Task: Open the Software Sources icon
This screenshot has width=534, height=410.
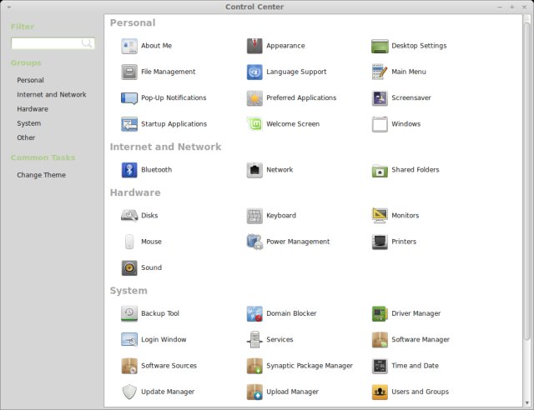Action: tap(129, 366)
